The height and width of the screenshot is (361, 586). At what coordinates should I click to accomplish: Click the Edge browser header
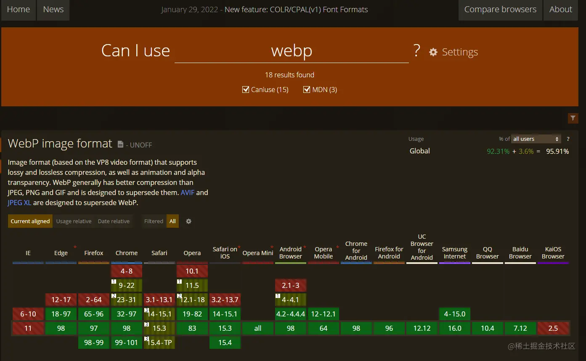[61, 253]
